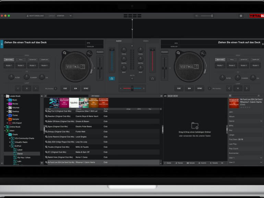Click the left deck headphone cue icon
The height and width of the screenshot is (198, 264).
(x=112, y=78)
